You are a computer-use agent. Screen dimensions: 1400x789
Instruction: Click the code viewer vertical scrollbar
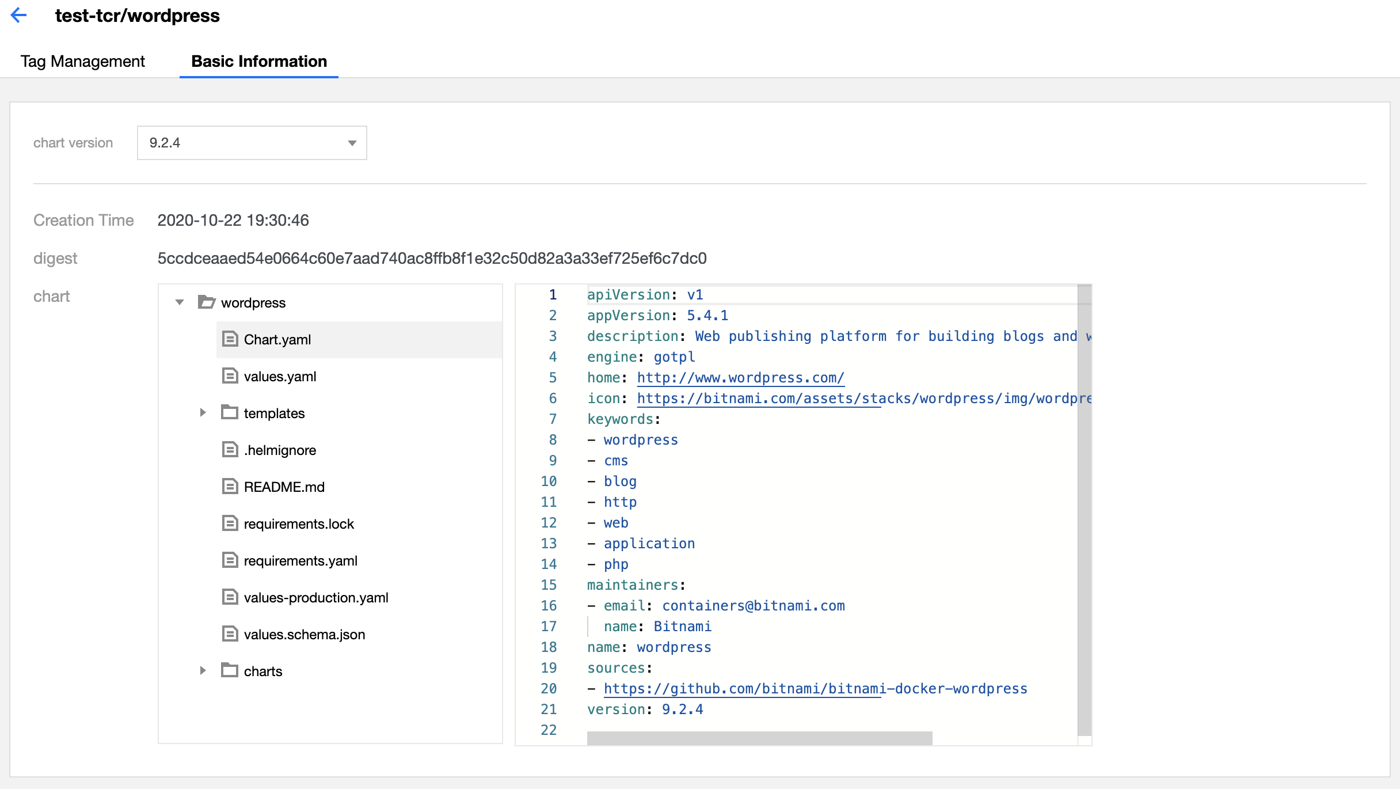(1085, 510)
